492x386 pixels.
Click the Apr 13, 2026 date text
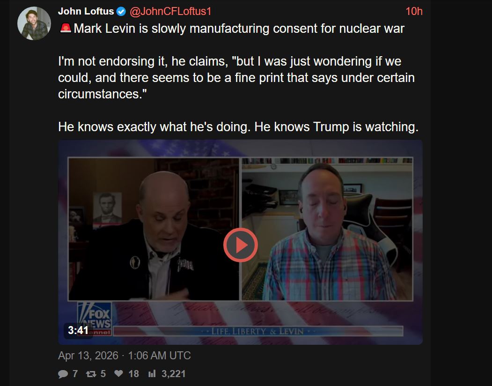[88, 356]
